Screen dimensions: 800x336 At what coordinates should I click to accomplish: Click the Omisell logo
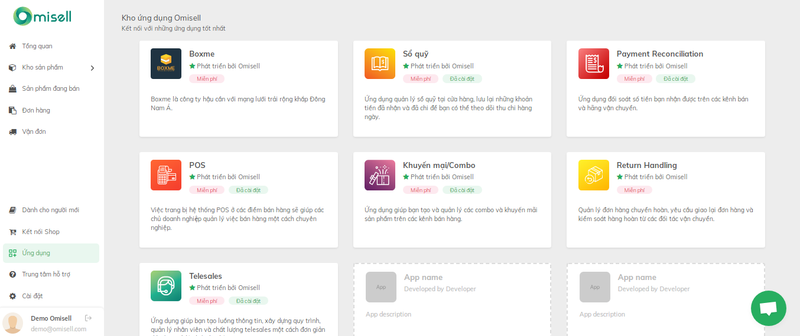(43, 17)
